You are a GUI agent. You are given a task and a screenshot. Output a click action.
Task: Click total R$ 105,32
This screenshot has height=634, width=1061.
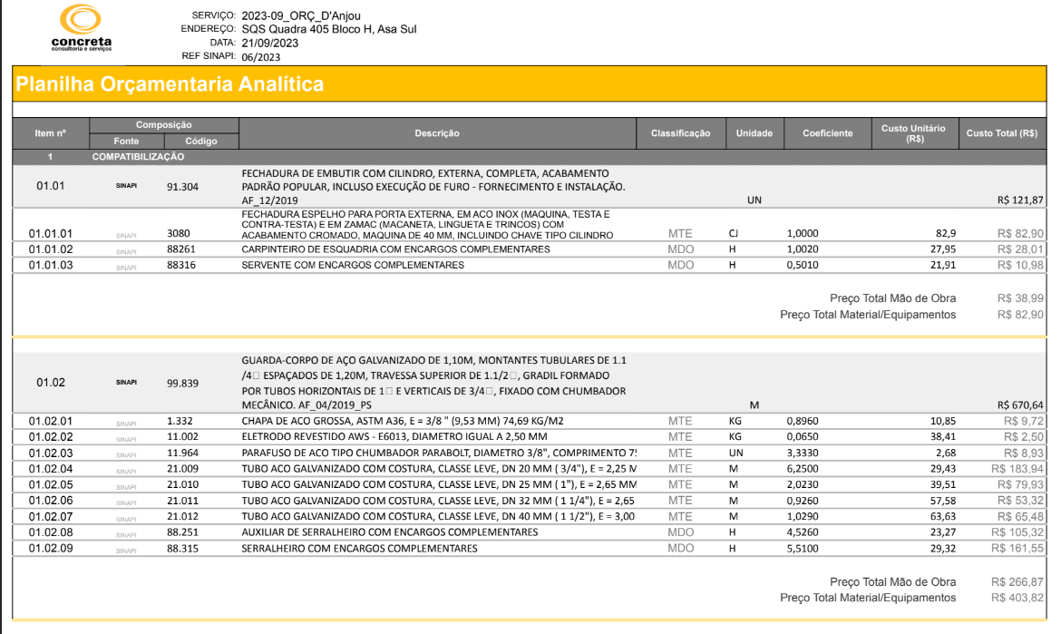coord(1017,532)
